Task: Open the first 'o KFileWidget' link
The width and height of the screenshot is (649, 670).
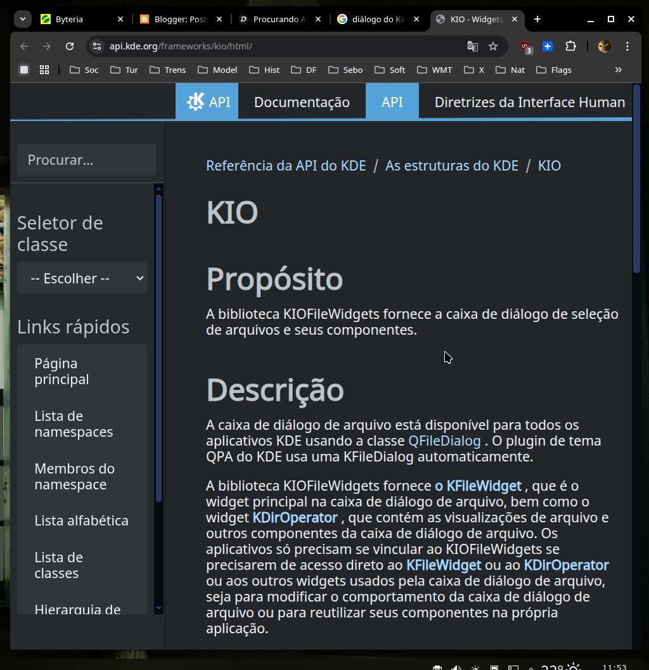Action: point(478,486)
